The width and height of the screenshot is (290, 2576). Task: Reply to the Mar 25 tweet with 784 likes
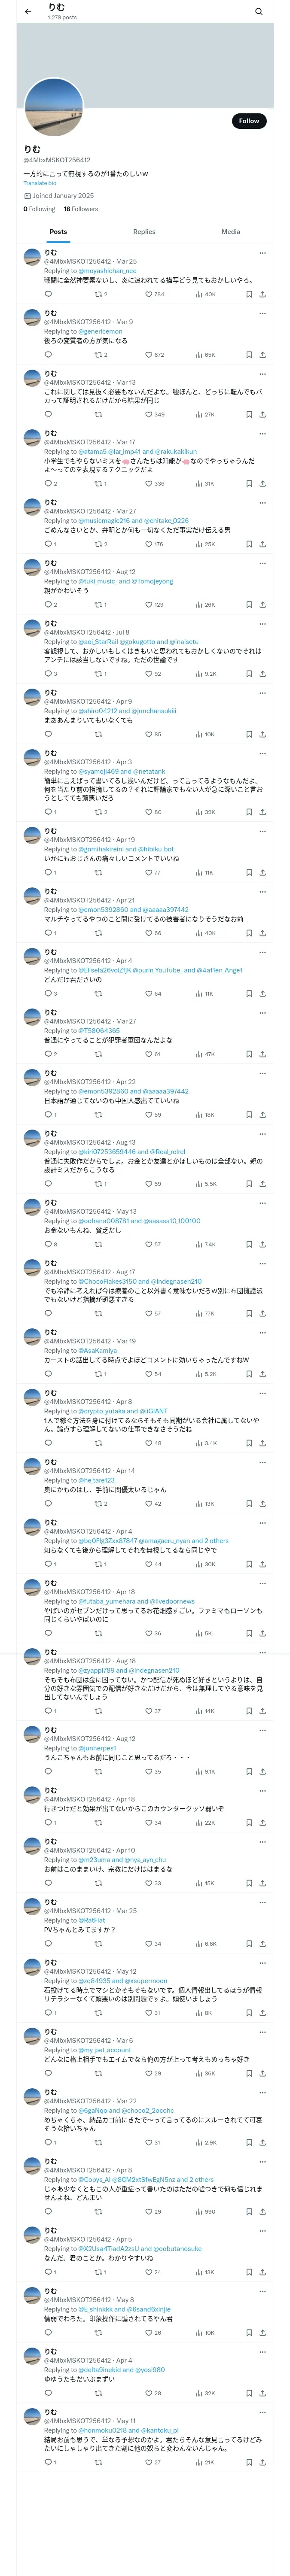pos(47,294)
